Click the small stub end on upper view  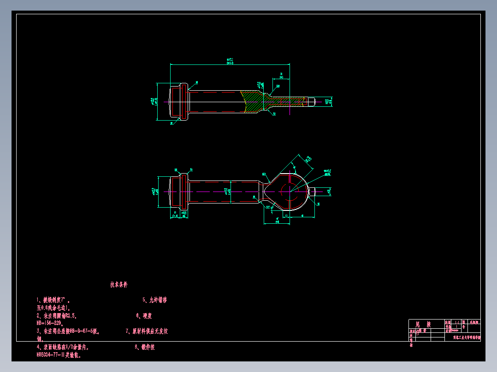click(x=312, y=102)
